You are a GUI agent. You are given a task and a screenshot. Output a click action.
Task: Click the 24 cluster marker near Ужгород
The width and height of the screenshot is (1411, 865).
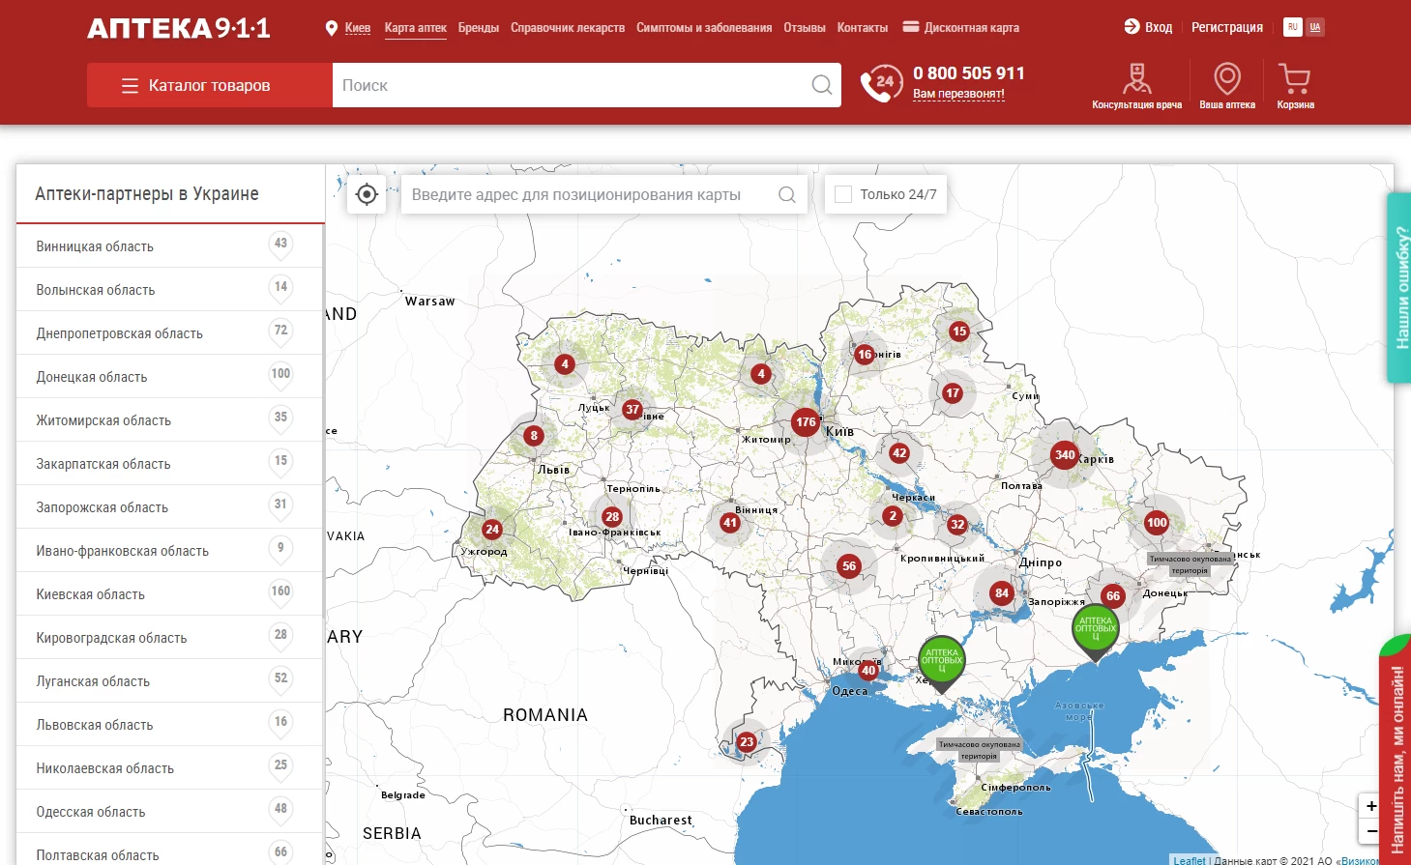coord(492,529)
